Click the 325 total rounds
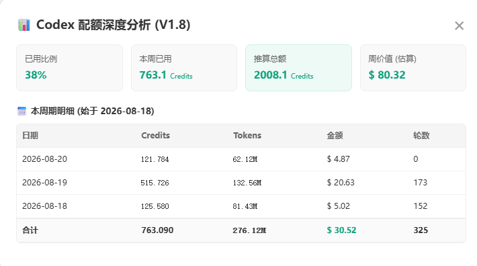 click(421, 230)
